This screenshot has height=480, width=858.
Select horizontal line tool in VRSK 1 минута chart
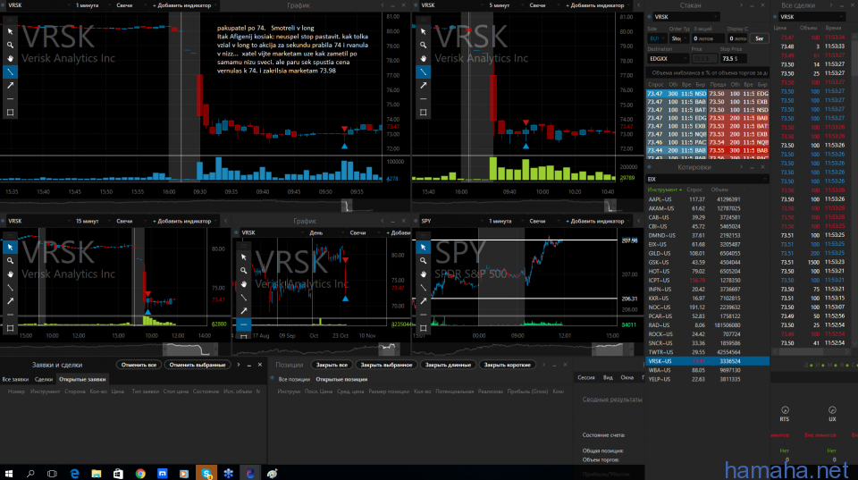click(11, 99)
